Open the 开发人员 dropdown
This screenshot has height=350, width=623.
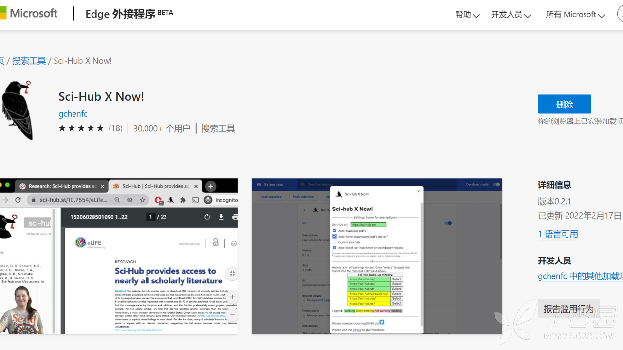510,15
